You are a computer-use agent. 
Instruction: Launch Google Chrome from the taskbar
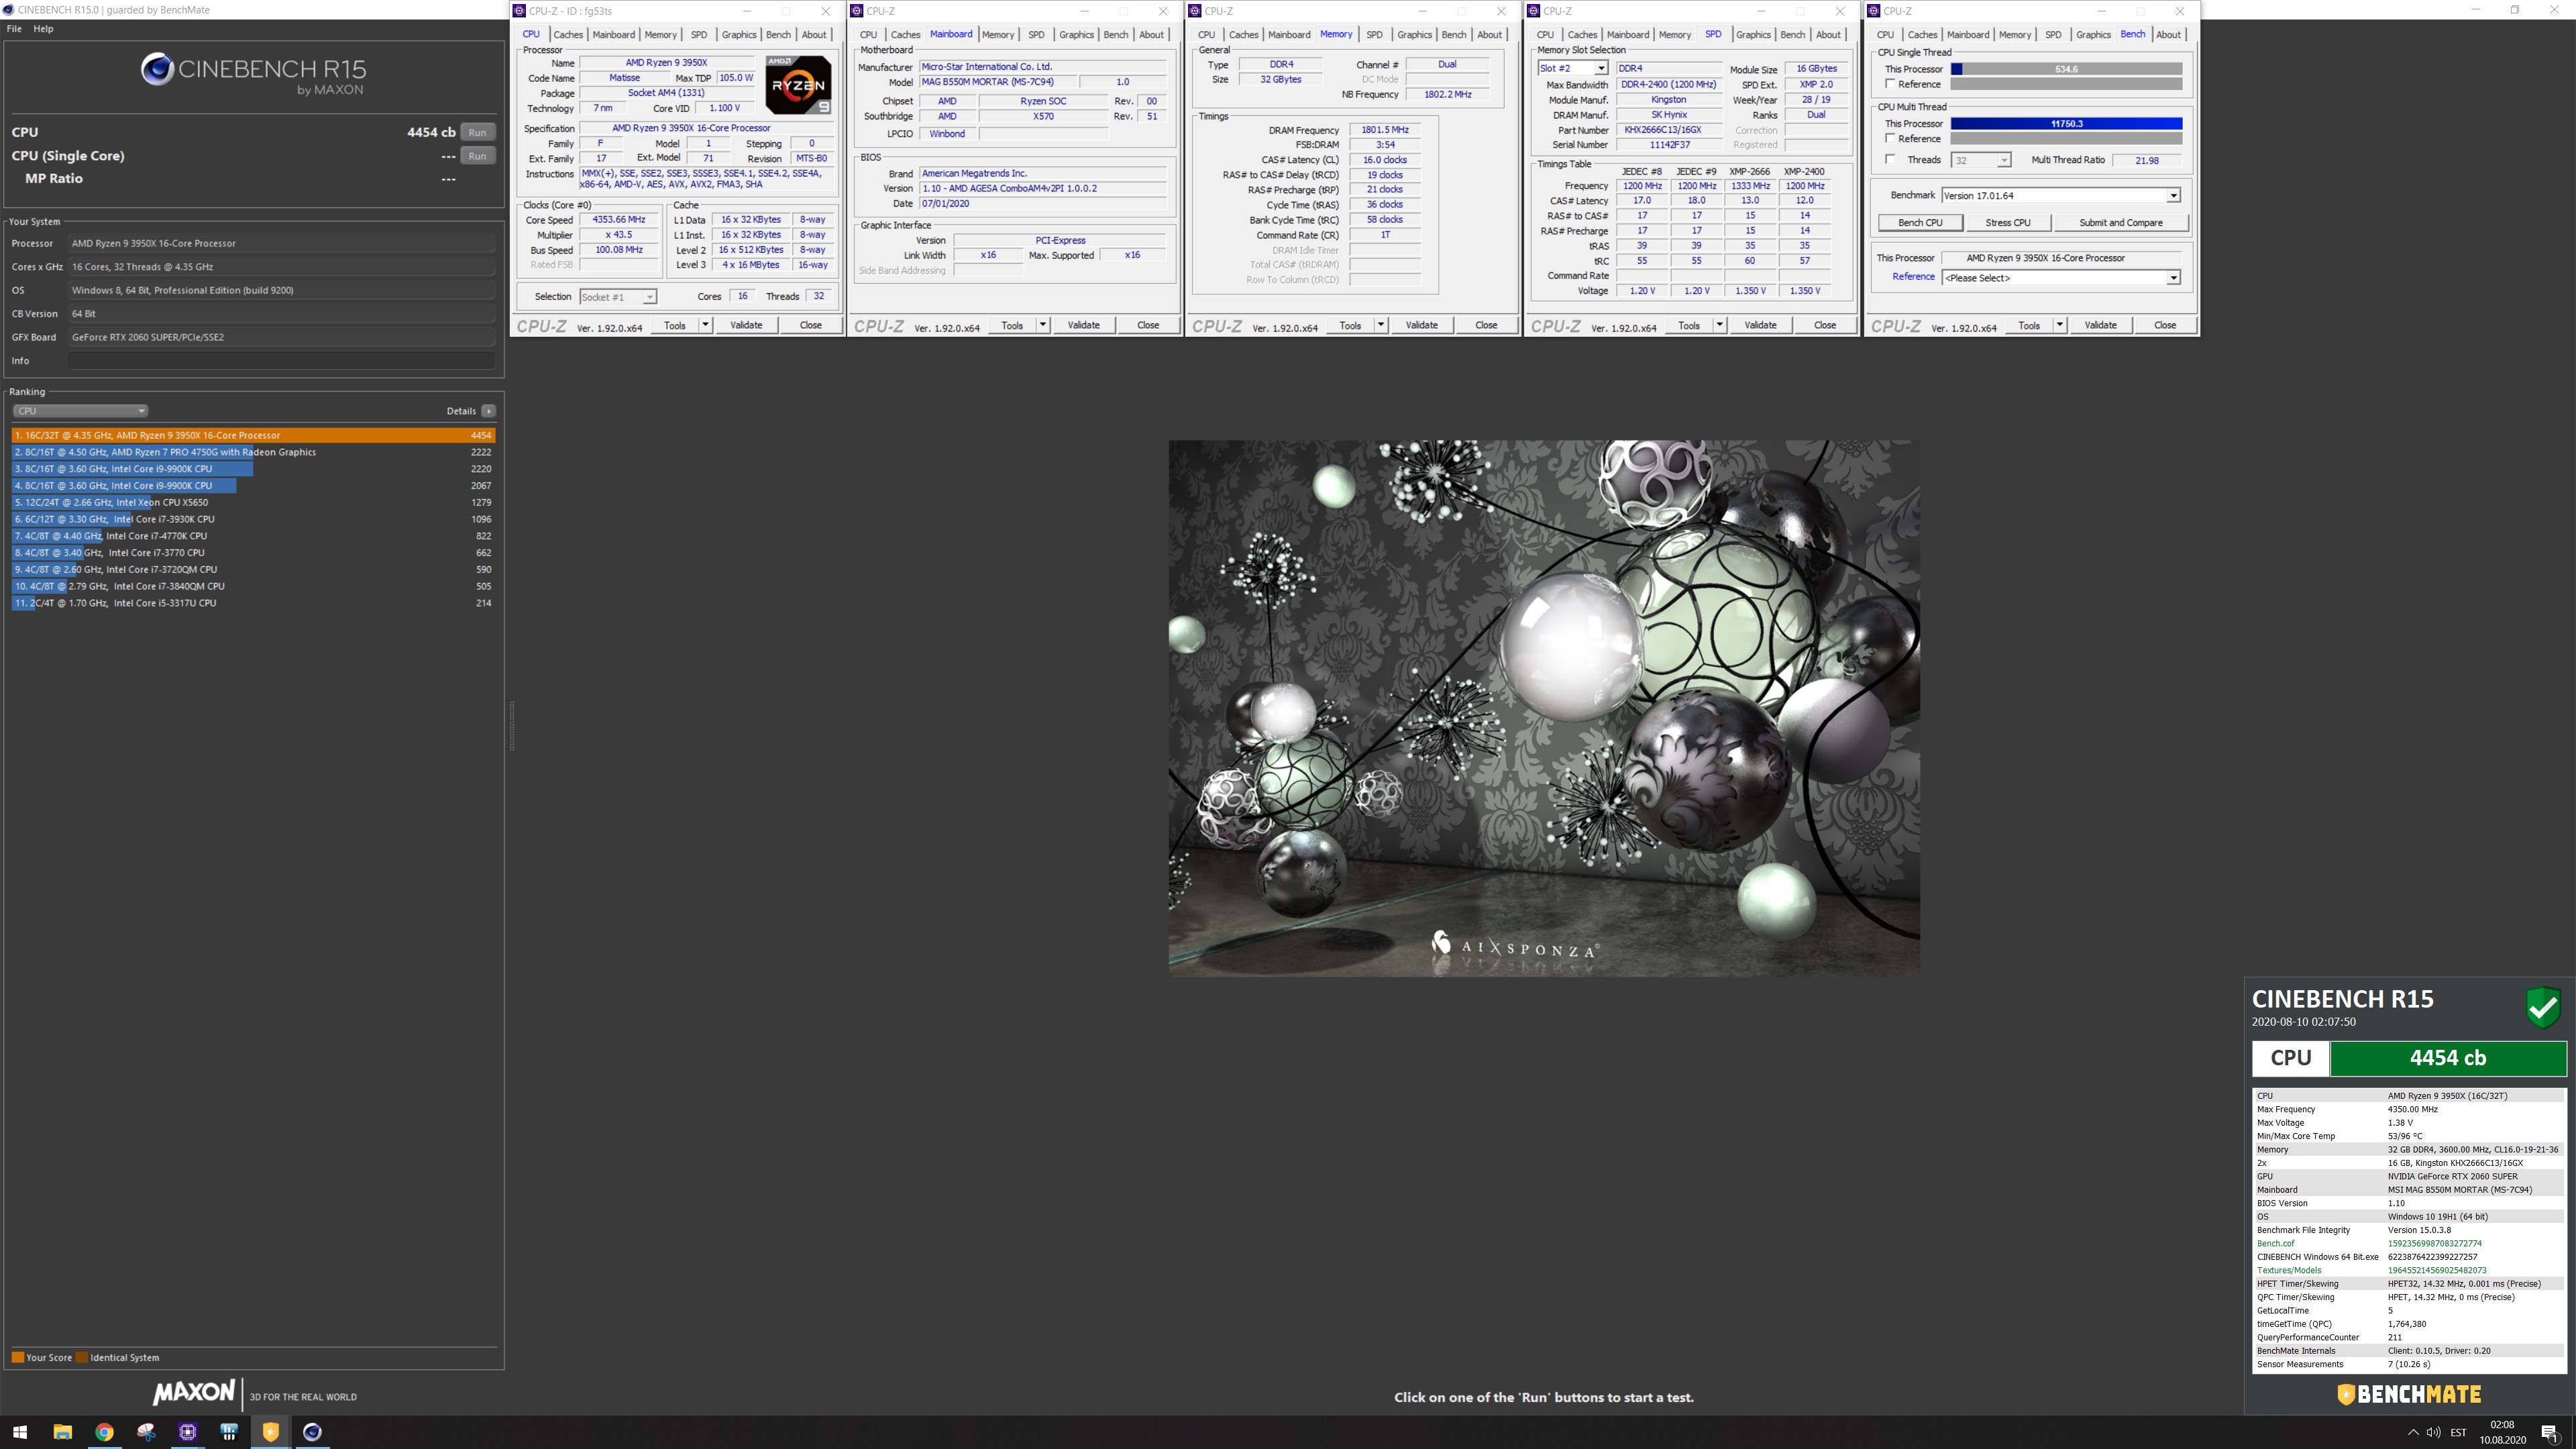pyautogui.click(x=104, y=1432)
